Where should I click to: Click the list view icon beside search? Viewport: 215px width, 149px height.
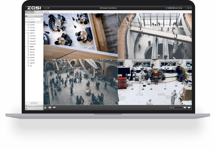(42, 19)
